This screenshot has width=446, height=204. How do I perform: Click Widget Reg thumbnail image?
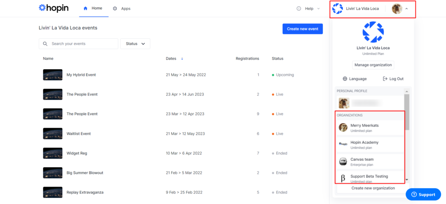(53, 153)
